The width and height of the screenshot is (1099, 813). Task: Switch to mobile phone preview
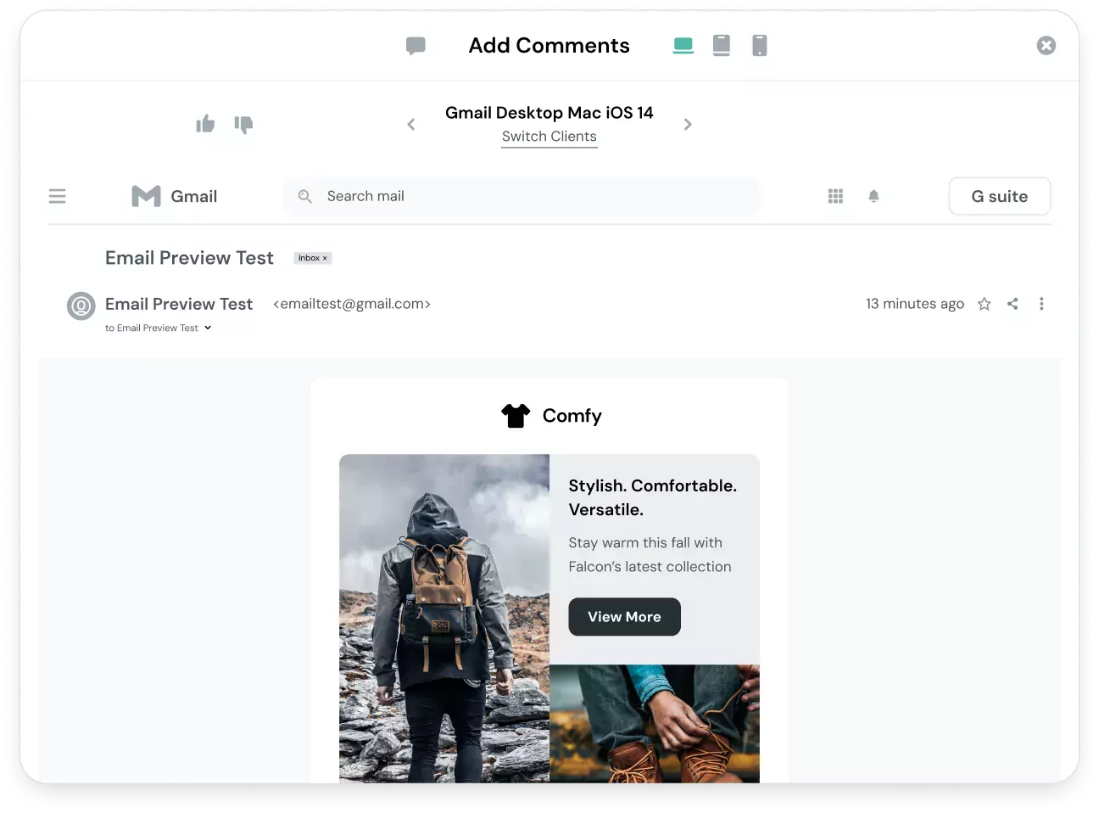760,46
